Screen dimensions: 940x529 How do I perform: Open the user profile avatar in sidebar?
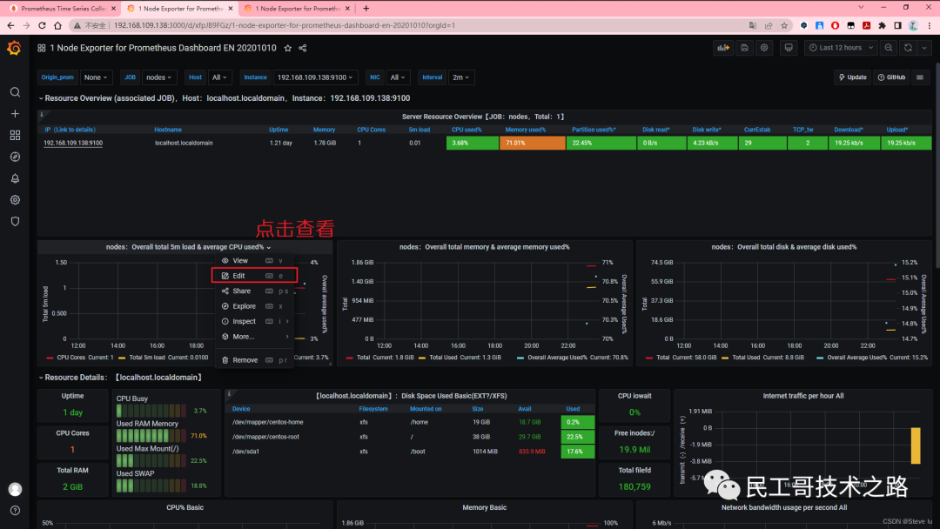click(15, 489)
